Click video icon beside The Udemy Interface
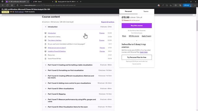Screen dimensions: 198x111 tap(45, 40)
